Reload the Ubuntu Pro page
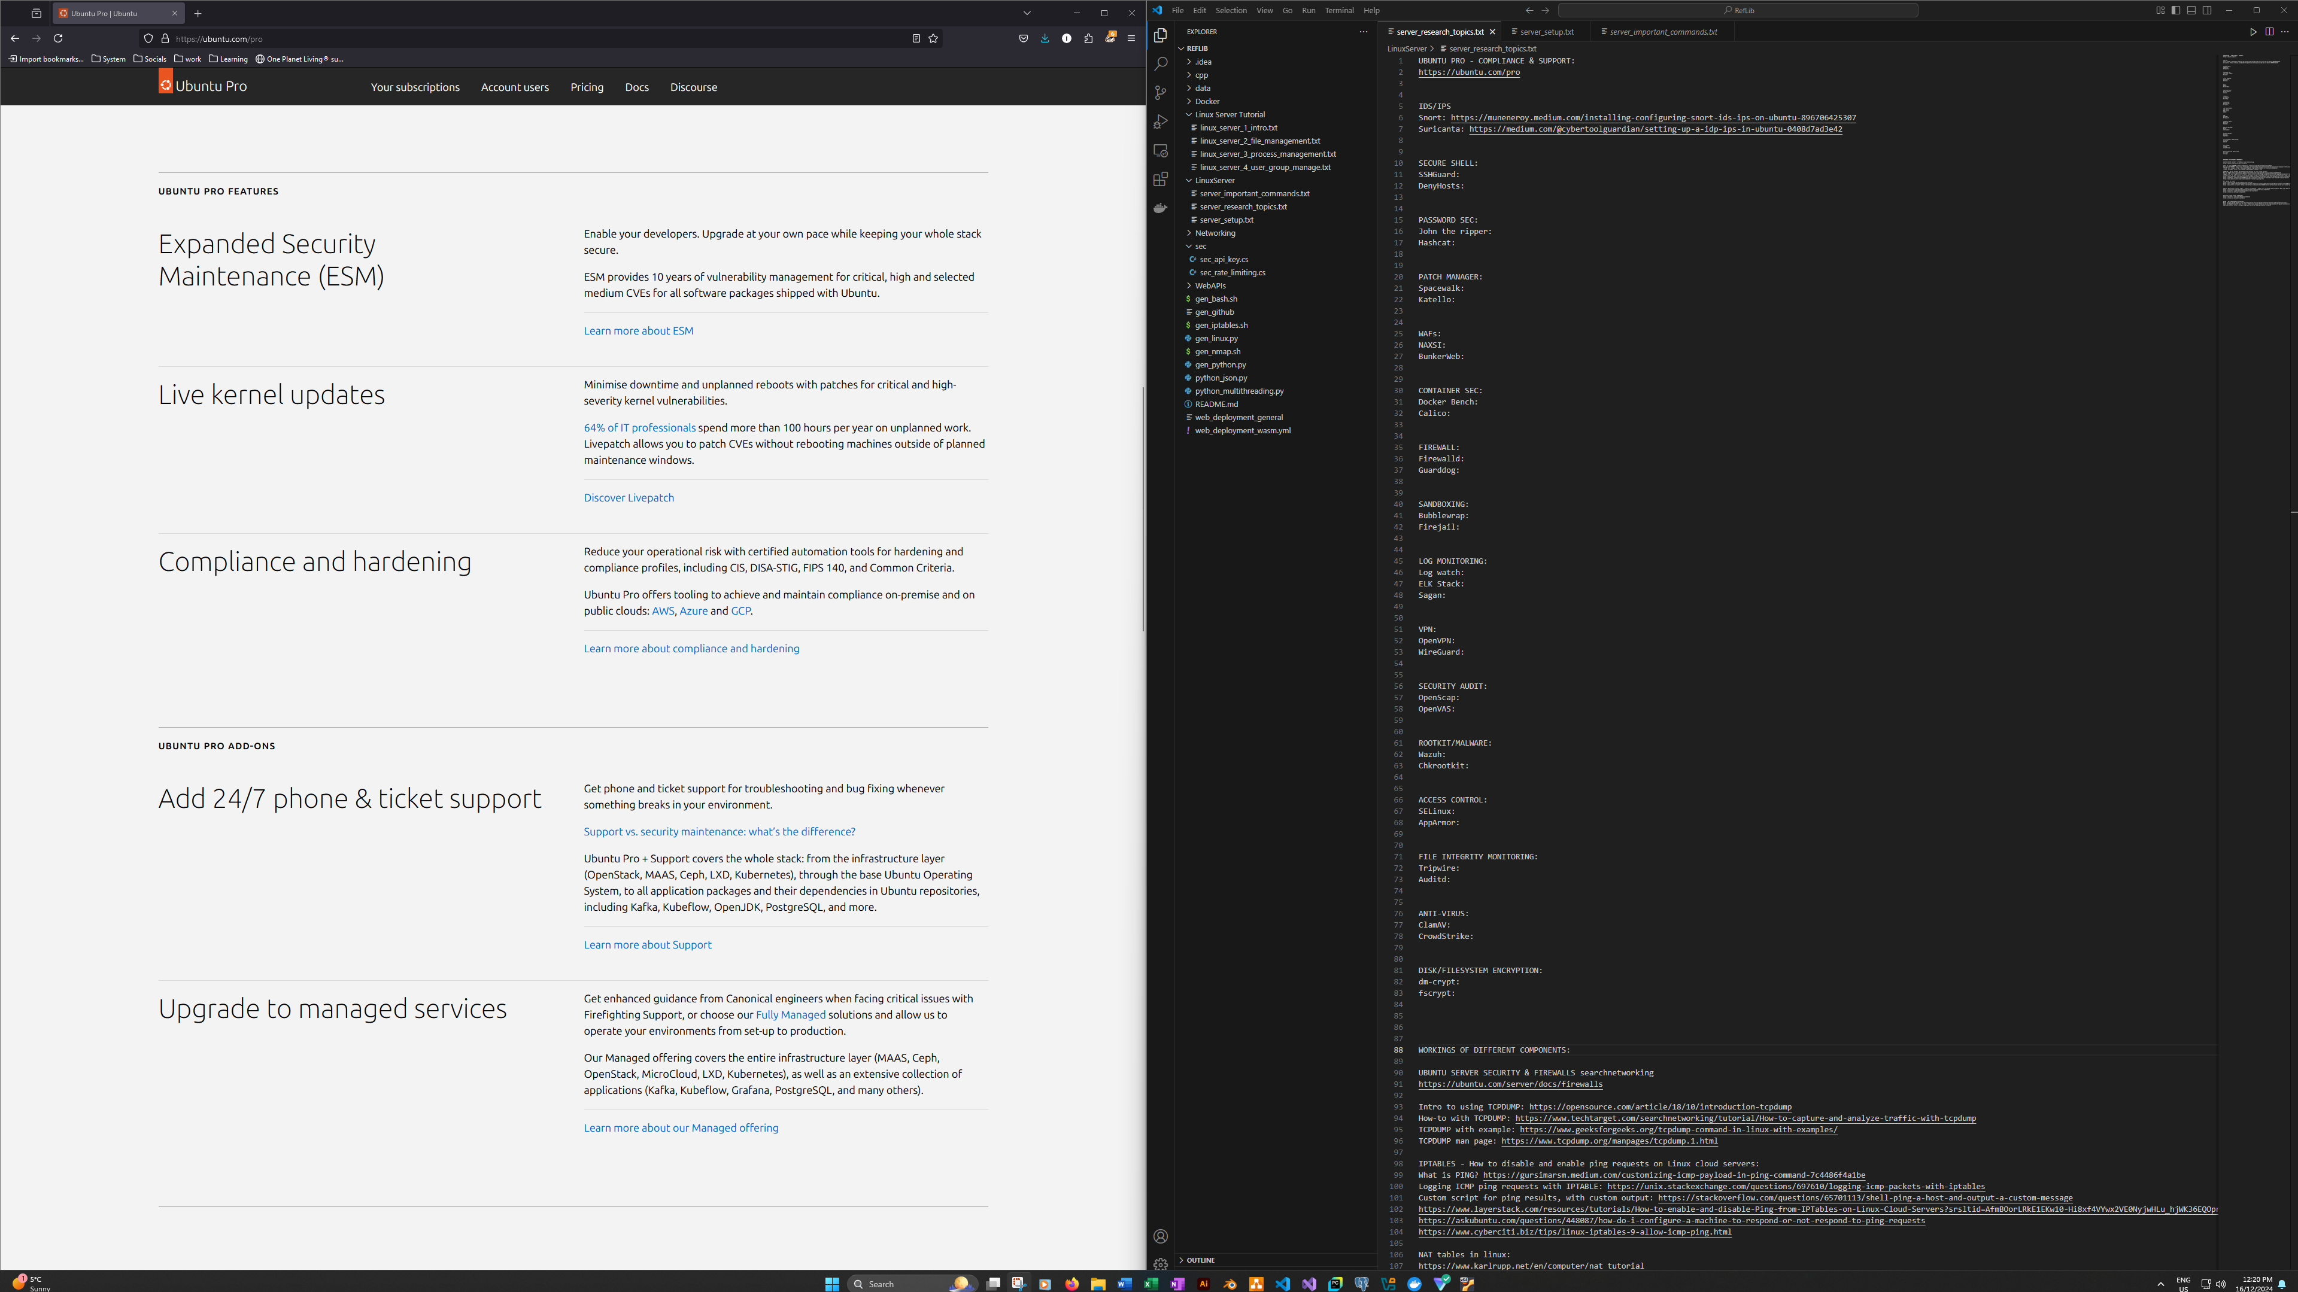The height and width of the screenshot is (1292, 2298). tap(58, 38)
